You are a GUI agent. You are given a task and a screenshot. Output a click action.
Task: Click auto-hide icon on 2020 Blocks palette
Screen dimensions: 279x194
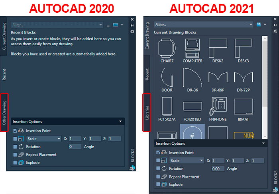coord(132,25)
